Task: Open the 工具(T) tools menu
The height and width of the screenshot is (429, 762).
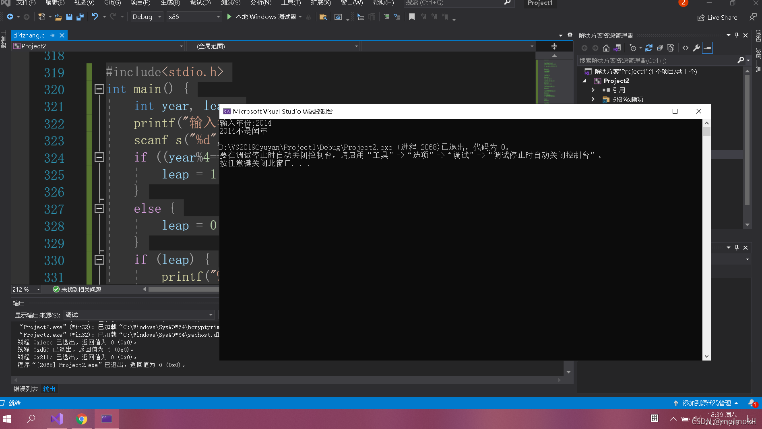Action: pyautogui.click(x=291, y=3)
